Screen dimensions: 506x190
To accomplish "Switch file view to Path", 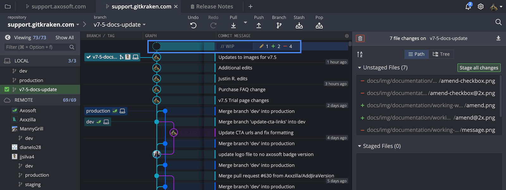I will point(417,54).
